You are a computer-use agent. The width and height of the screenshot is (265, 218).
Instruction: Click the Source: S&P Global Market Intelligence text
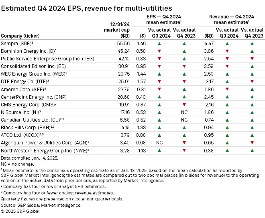point(41,205)
